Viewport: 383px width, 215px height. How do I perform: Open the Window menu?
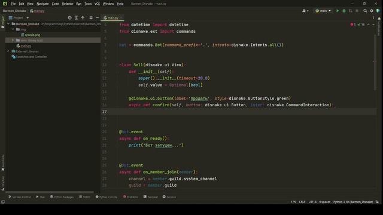[108, 4]
